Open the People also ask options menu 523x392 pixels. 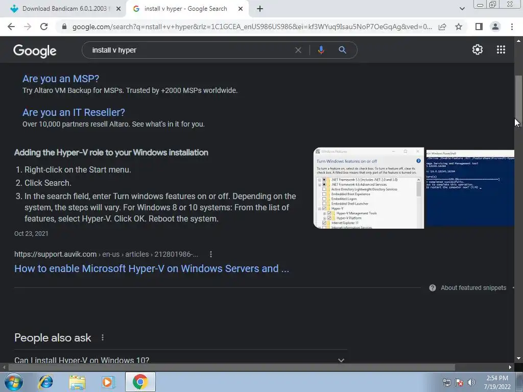(103, 338)
